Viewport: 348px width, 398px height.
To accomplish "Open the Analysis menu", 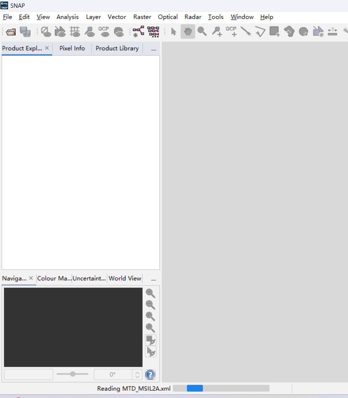I will 68,17.
